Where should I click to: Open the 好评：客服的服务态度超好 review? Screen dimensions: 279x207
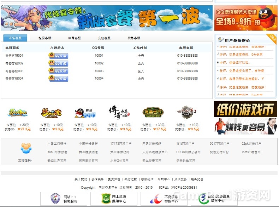click(242, 79)
